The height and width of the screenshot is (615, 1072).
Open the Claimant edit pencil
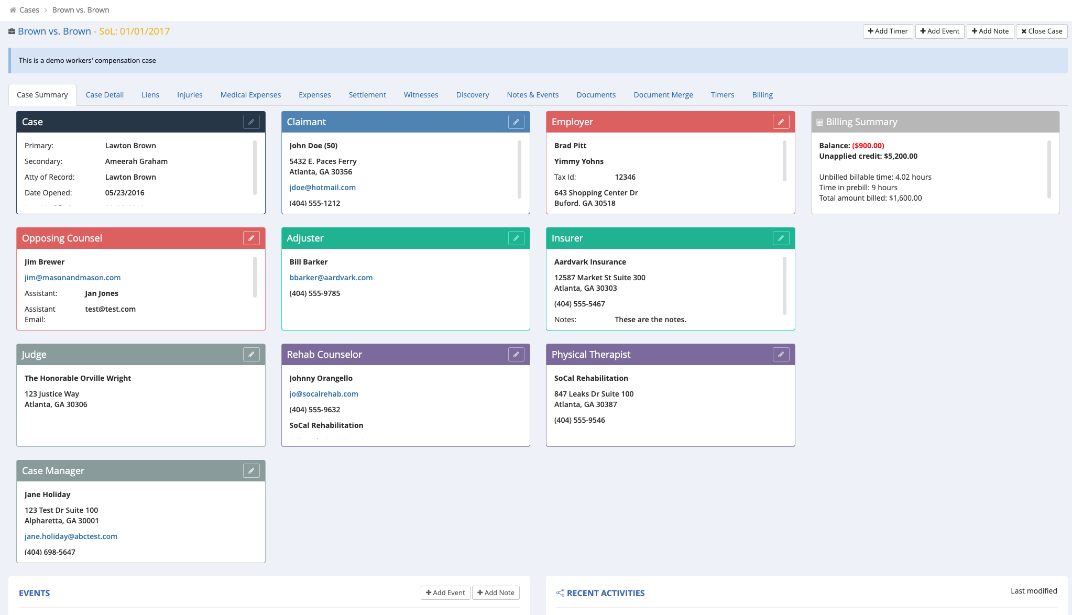(x=517, y=122)
